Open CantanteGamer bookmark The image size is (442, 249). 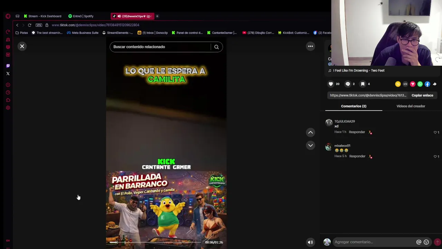point(222,33)
